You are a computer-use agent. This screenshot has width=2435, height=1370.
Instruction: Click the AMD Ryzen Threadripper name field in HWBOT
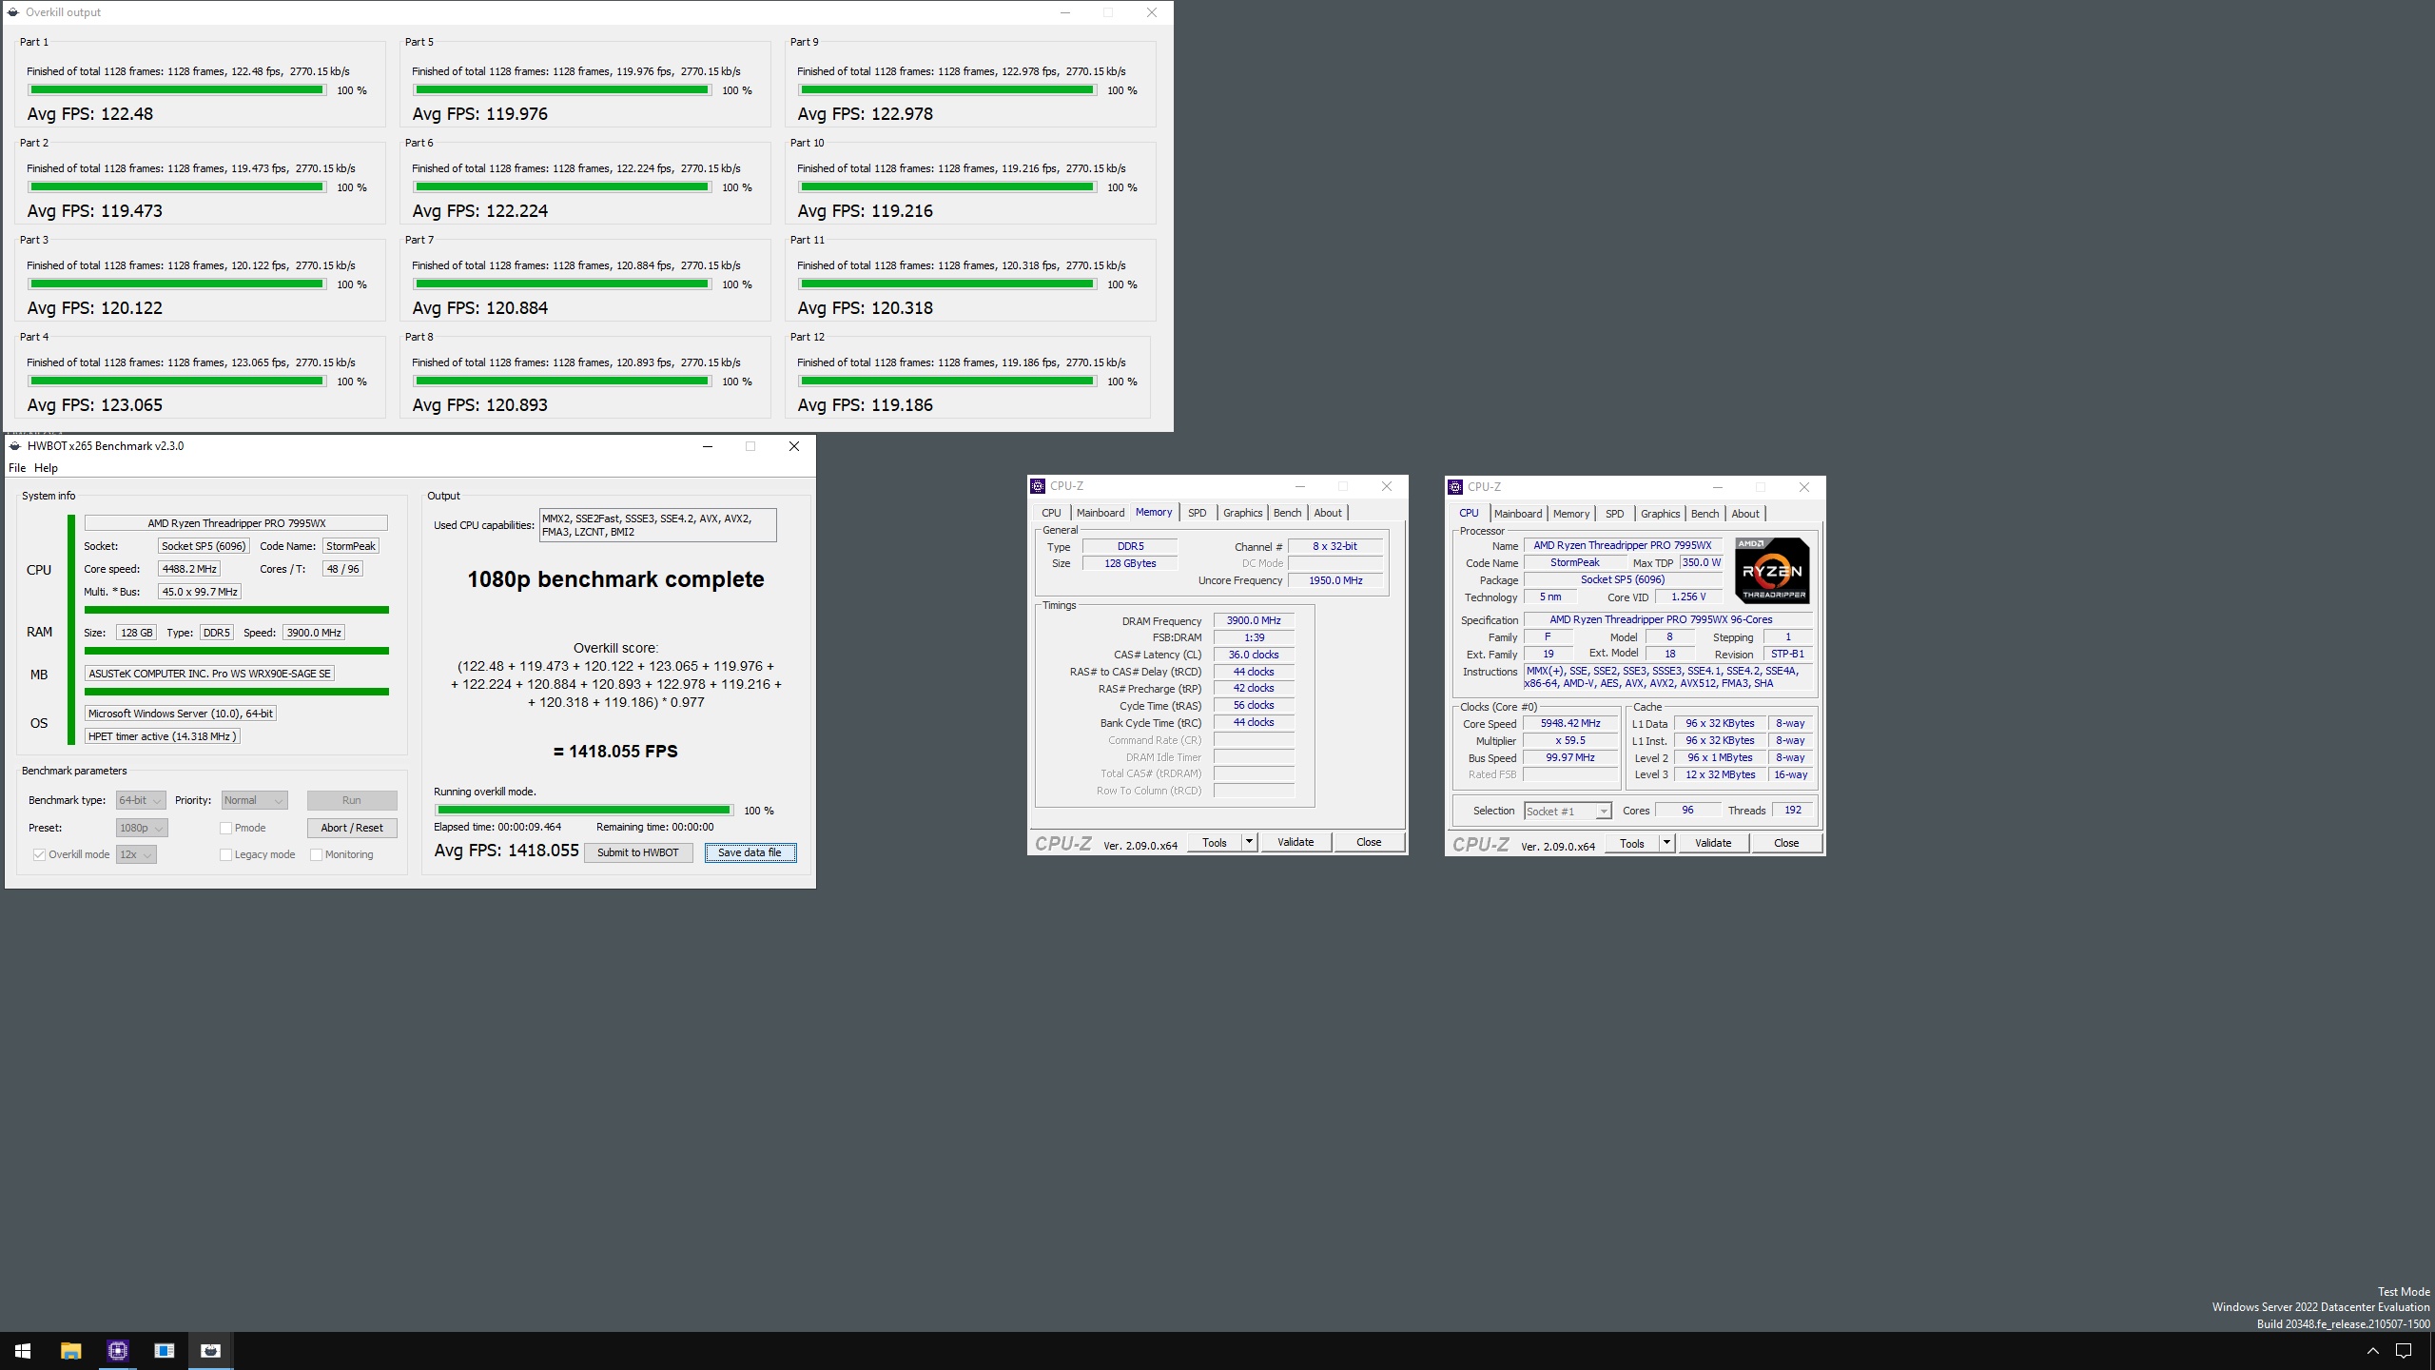click(x=236, y=523)
